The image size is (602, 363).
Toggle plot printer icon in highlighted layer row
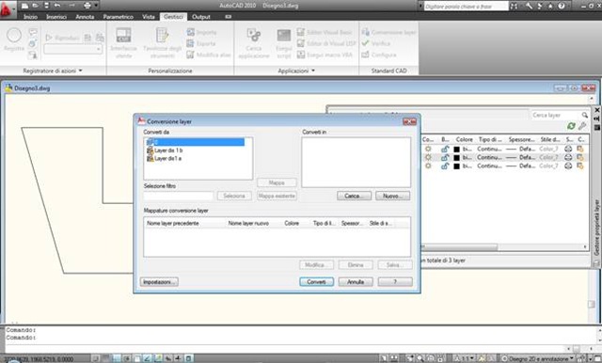coord(568,157)
